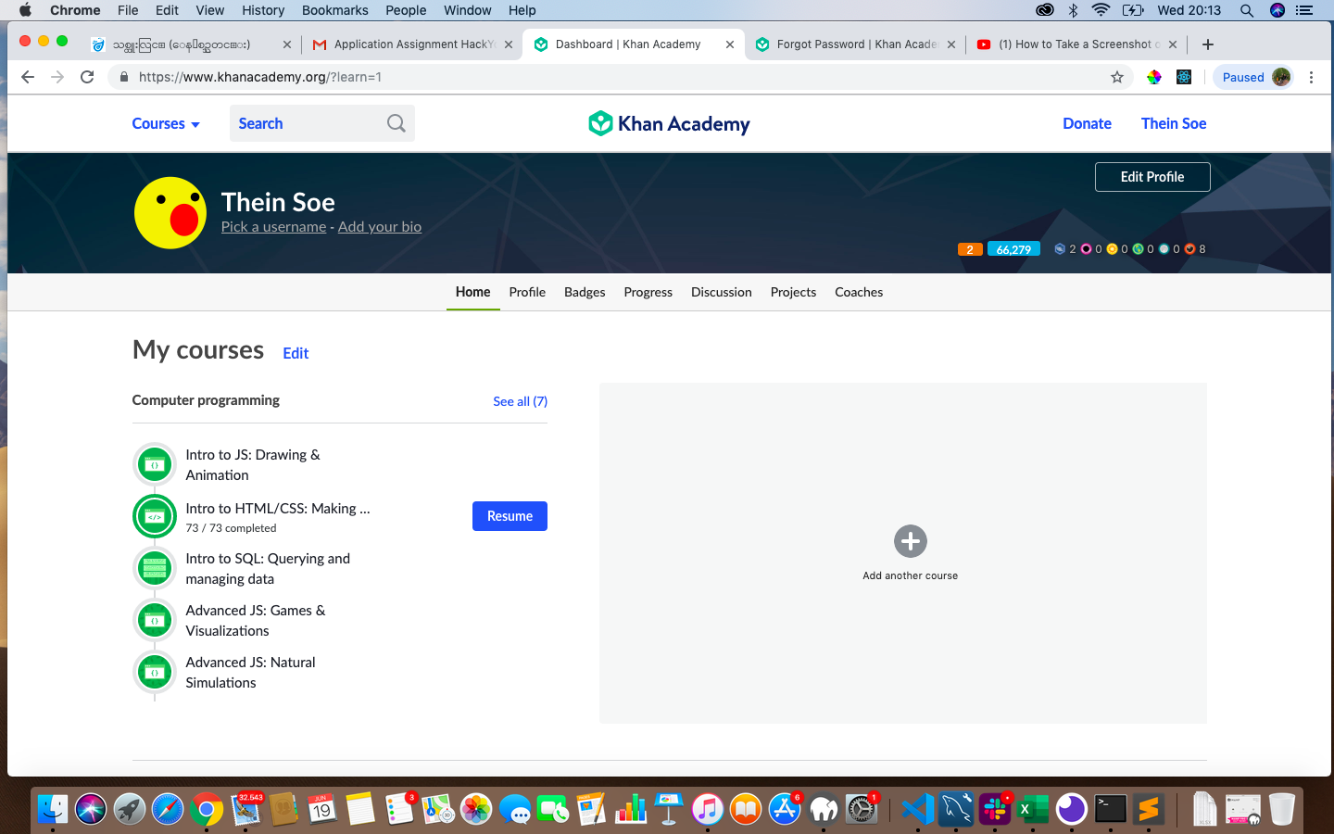Switch to the Profile tab
The image size is (1334, 834).
527,292
